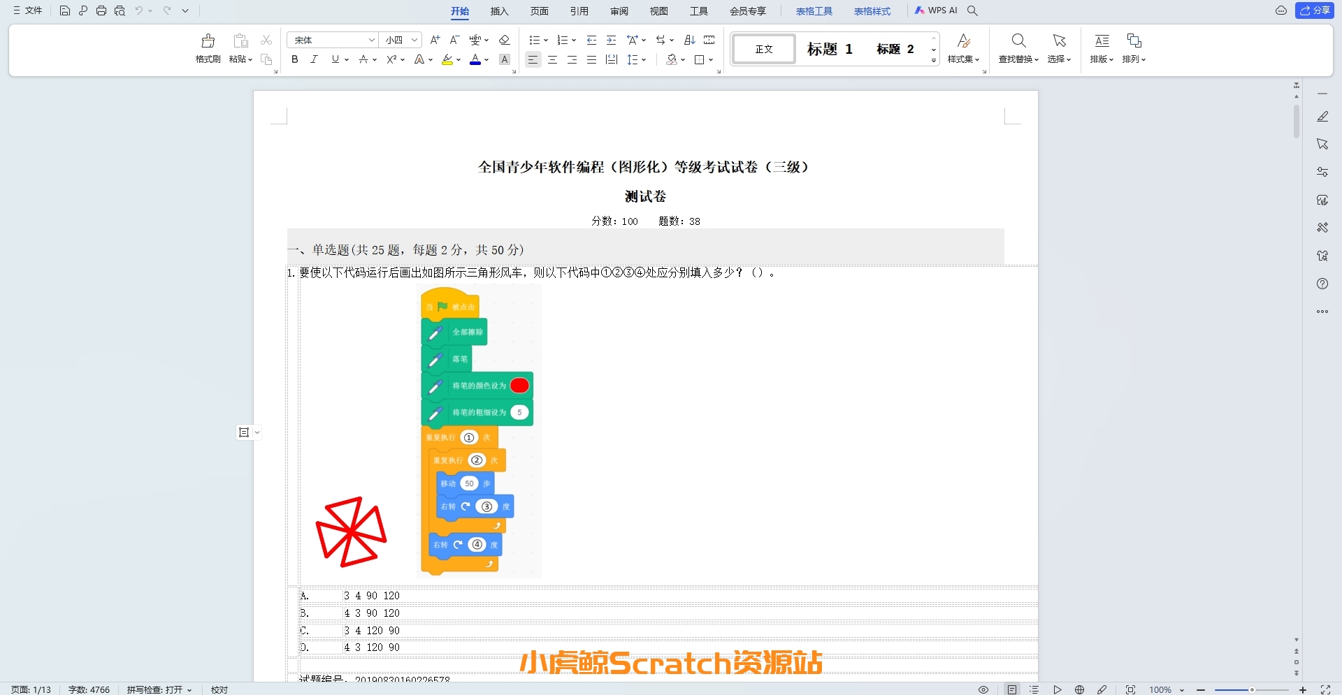This screenshot has width=1342, height=695.
Task: Click the Print icon in the quick access bar
Action: (101, 10)
